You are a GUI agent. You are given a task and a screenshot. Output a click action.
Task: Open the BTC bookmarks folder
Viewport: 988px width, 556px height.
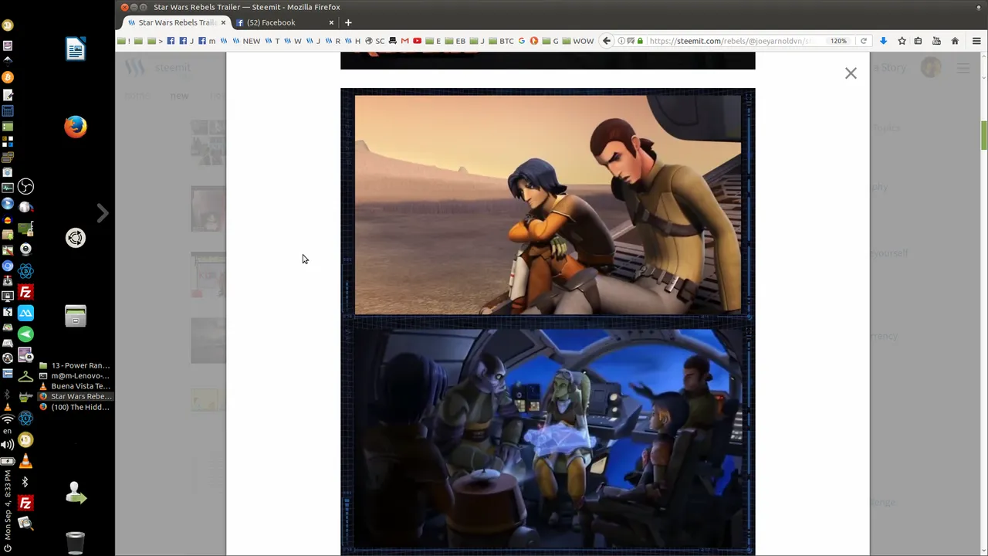[x=502, y=41]
